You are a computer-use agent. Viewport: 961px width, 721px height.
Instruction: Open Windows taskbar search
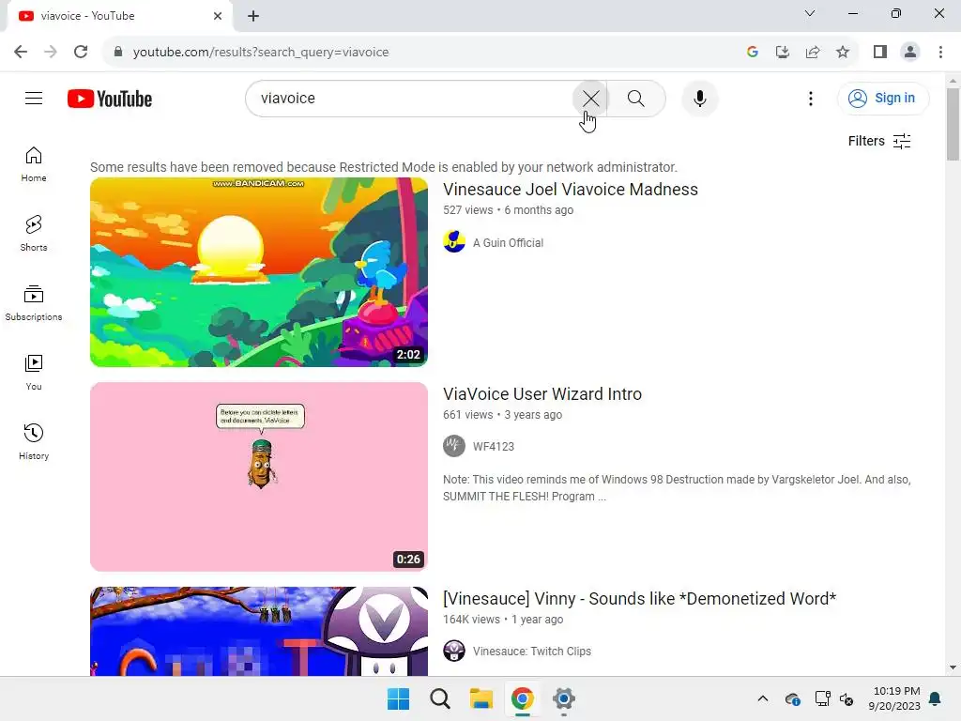(440, 698)
